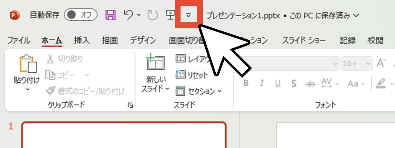This screenshot has width=395, height=148.
Task: Open the 校閲 tab
Action: 376,40
